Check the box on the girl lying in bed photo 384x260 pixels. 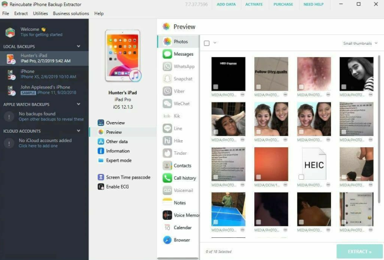coord(215,131)
